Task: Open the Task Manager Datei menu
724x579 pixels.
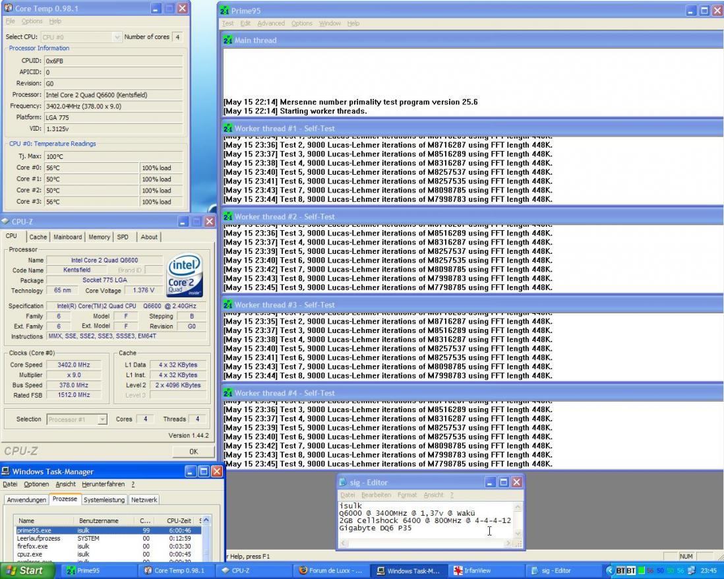Action: pos(10,484)
